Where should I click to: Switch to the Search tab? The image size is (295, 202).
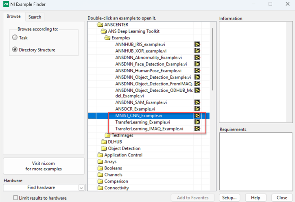[x=35, y=17]
